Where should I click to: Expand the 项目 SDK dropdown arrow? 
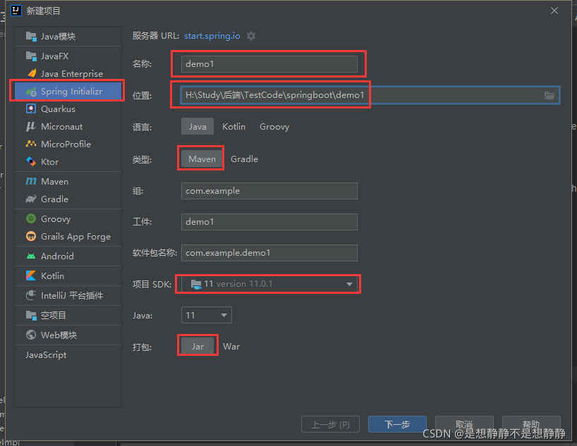(349, 284)
